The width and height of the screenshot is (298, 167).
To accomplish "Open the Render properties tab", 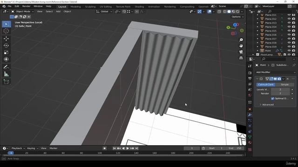I will click(250, 73).
